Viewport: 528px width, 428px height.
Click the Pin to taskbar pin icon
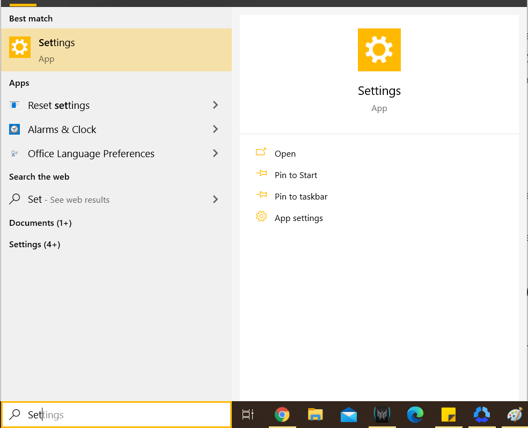(x=261, y=195)
